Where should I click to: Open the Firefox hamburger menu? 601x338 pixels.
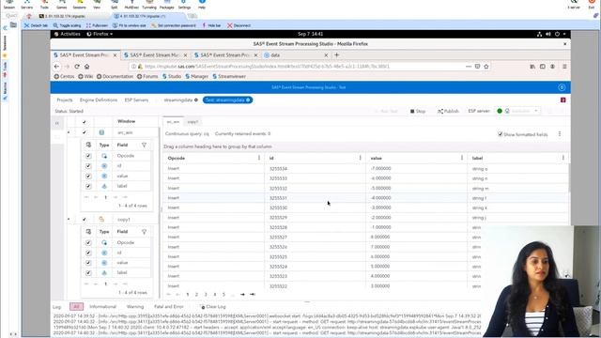pyautogui.click(x=564, y=67)
